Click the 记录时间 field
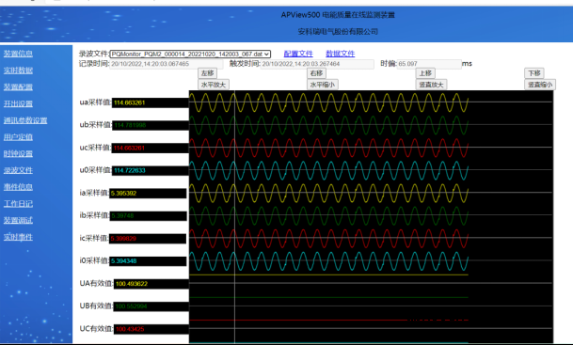Viewport: 573px width, 345px height. pos(167,64)
